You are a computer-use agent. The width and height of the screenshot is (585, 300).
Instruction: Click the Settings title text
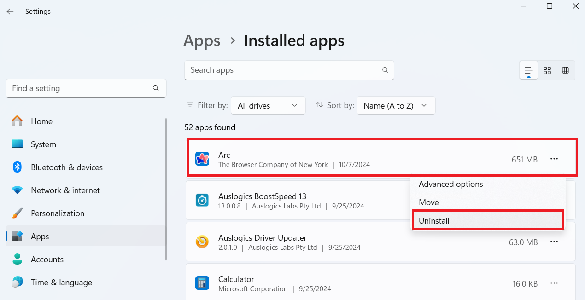tap(38, 12)
